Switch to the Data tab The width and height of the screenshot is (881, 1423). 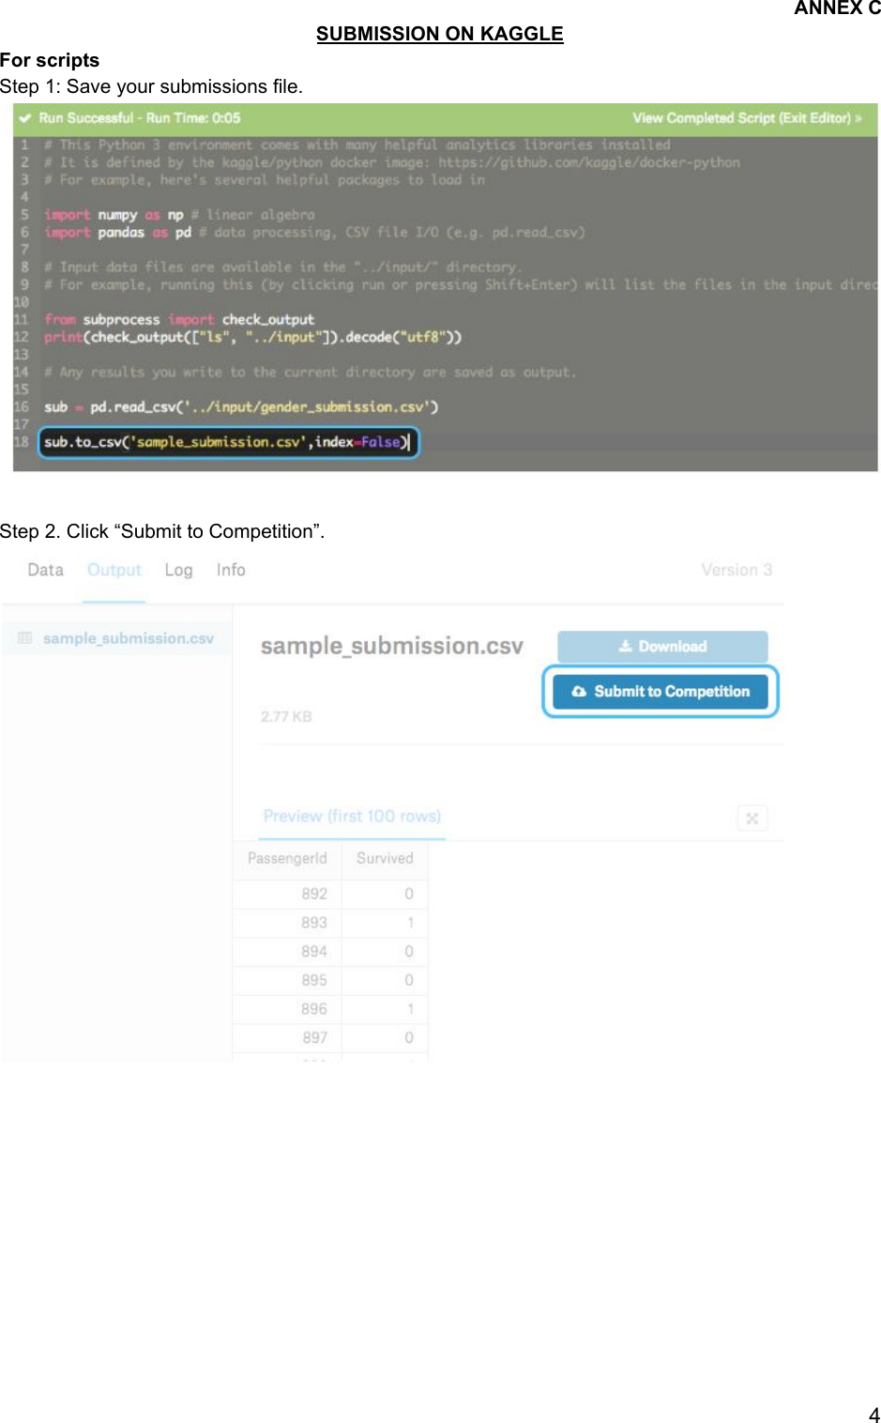coord(46,570)
